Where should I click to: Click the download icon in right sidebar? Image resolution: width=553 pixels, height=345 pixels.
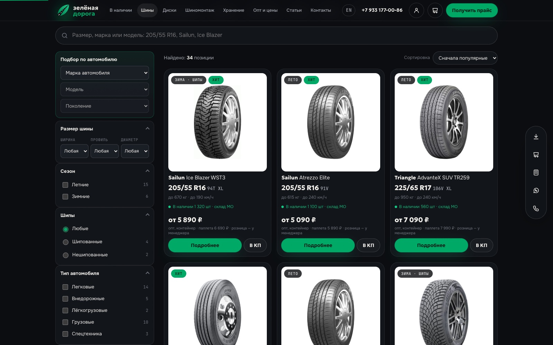(536, 137)
